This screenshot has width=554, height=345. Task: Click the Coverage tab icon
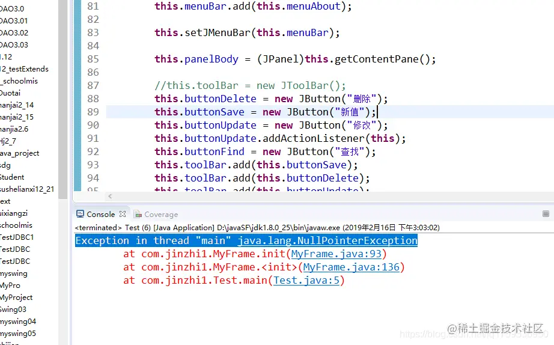coord(138,214)
